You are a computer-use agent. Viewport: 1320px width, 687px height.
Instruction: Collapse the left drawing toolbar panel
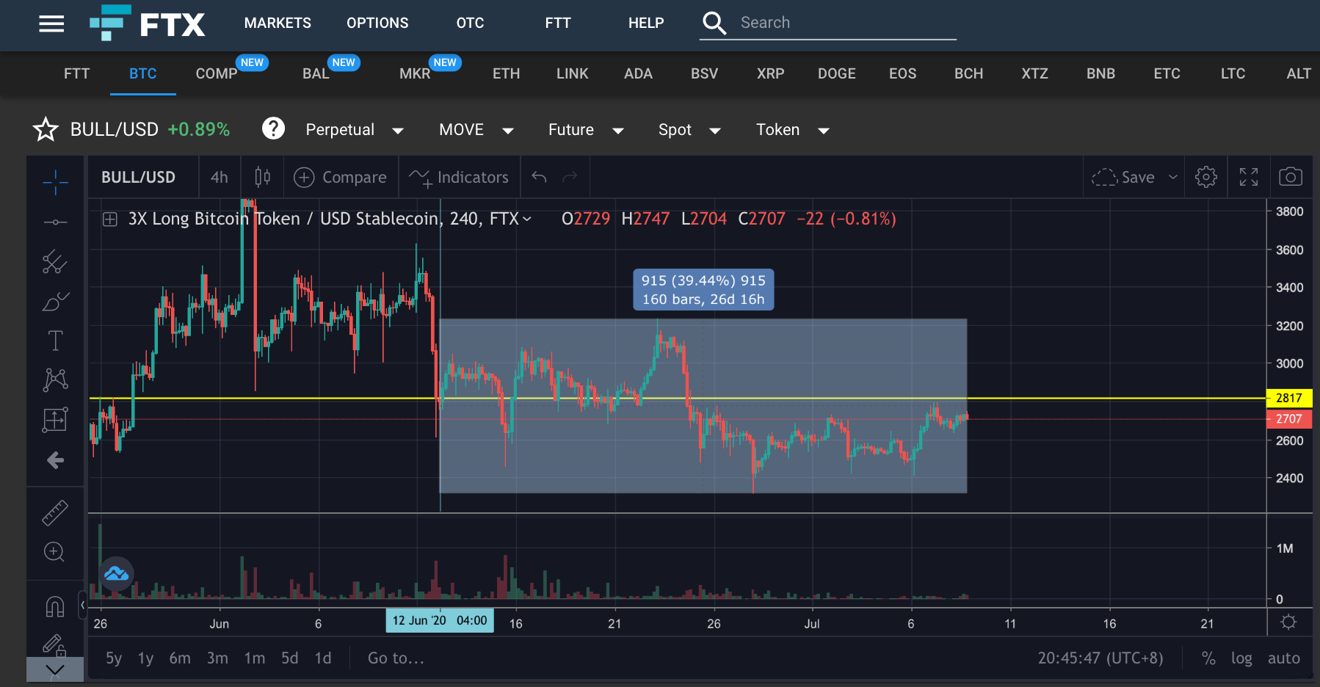82,605
